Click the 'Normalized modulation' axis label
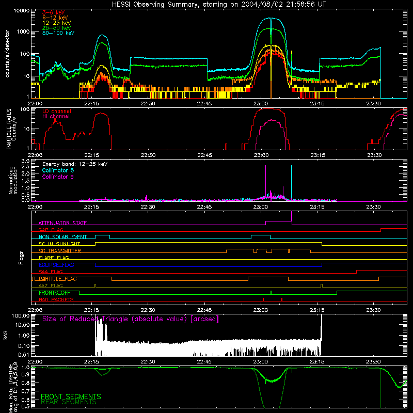Viewport: 413px width, 413px height. pyautogui.click(x=13, y=180)
